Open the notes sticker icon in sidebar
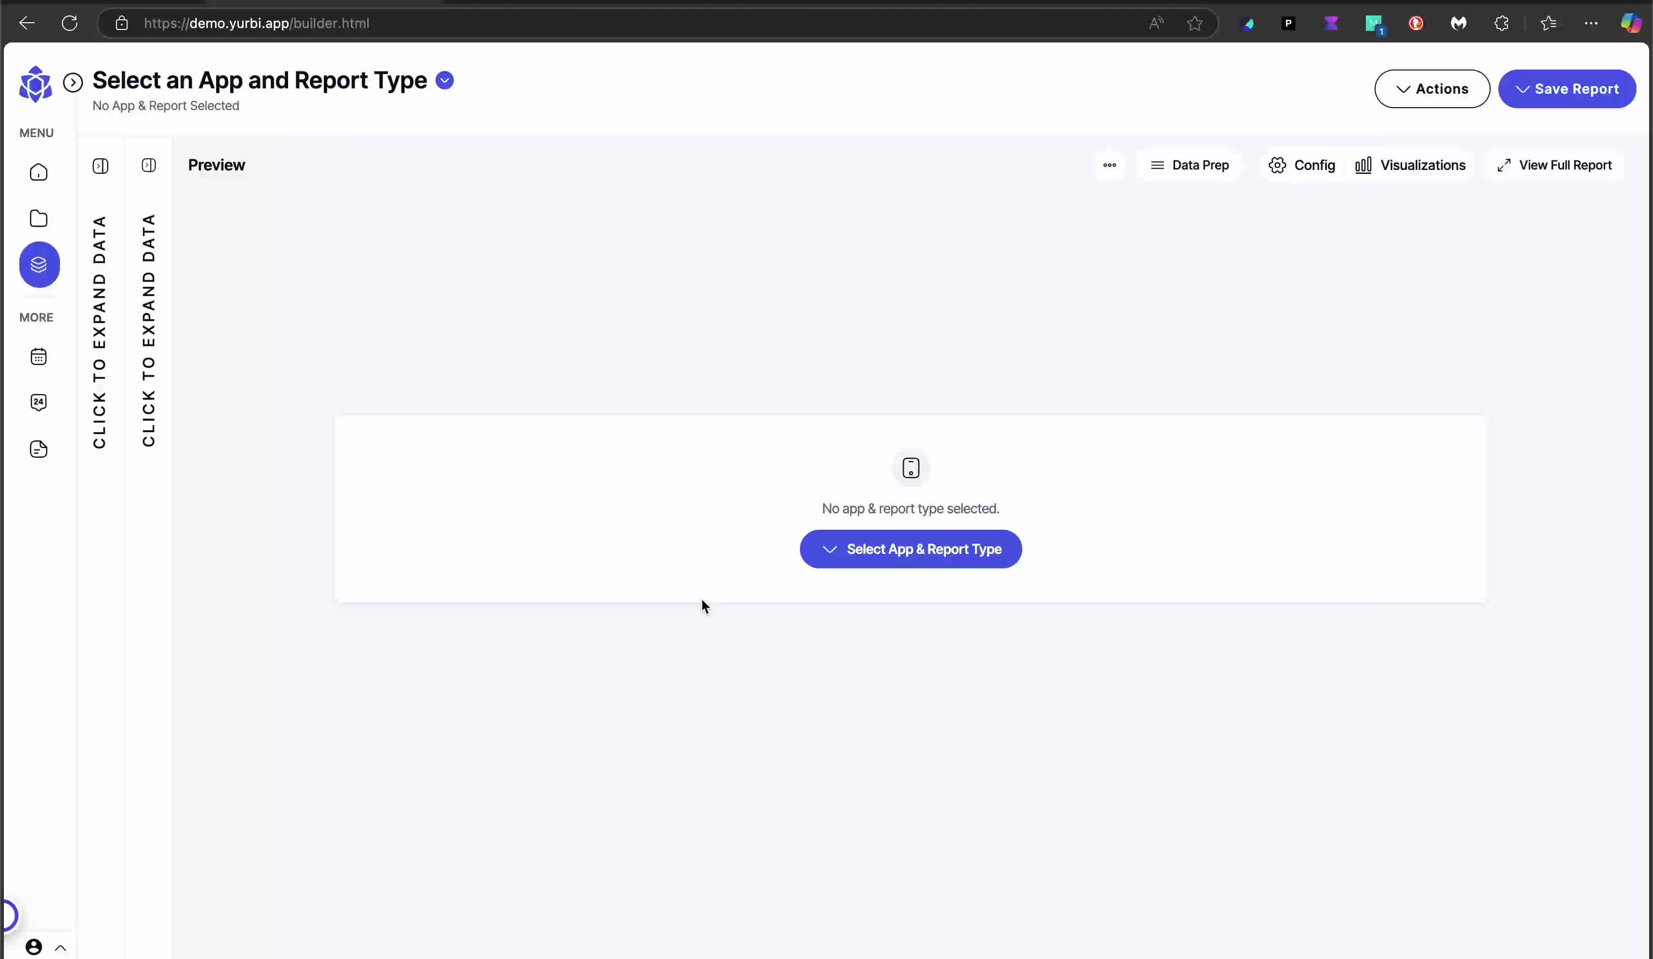The image size is (1653, 959). [39, 449]
